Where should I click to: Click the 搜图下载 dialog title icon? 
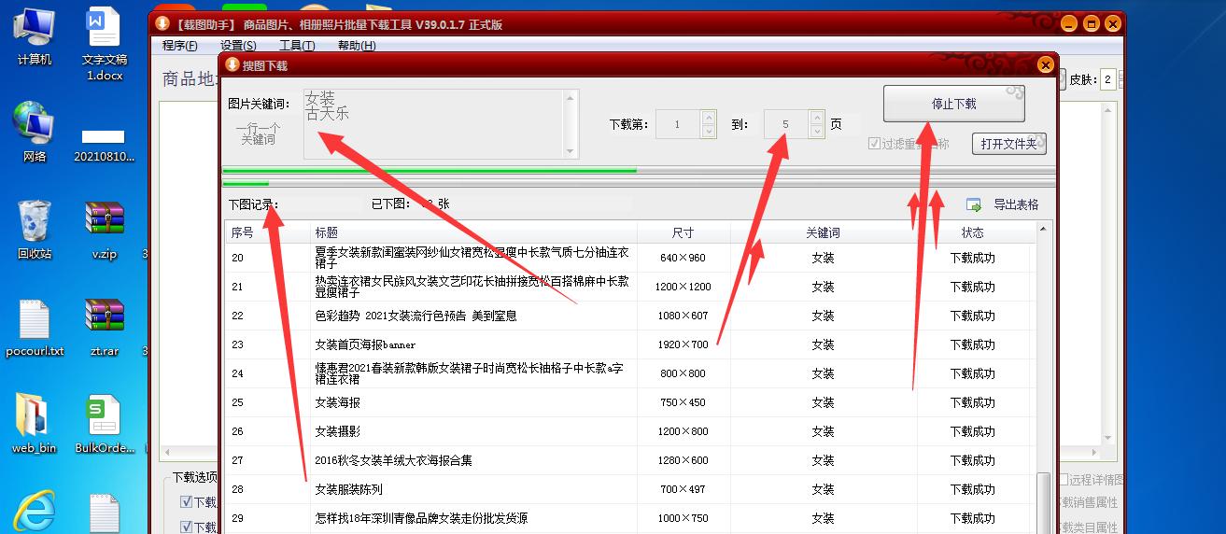coord(233,64)
